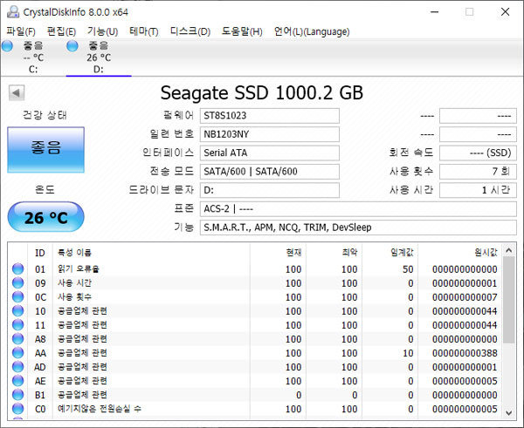Select the 사용 횟수 attribute row 0C

[255, 297]
